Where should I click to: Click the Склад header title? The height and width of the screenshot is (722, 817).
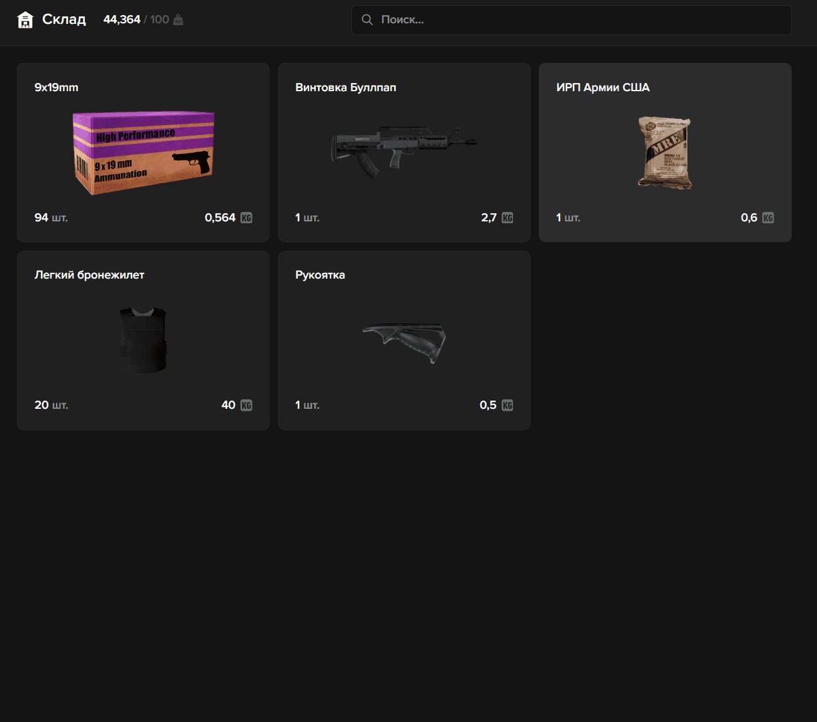click(64, 19)
